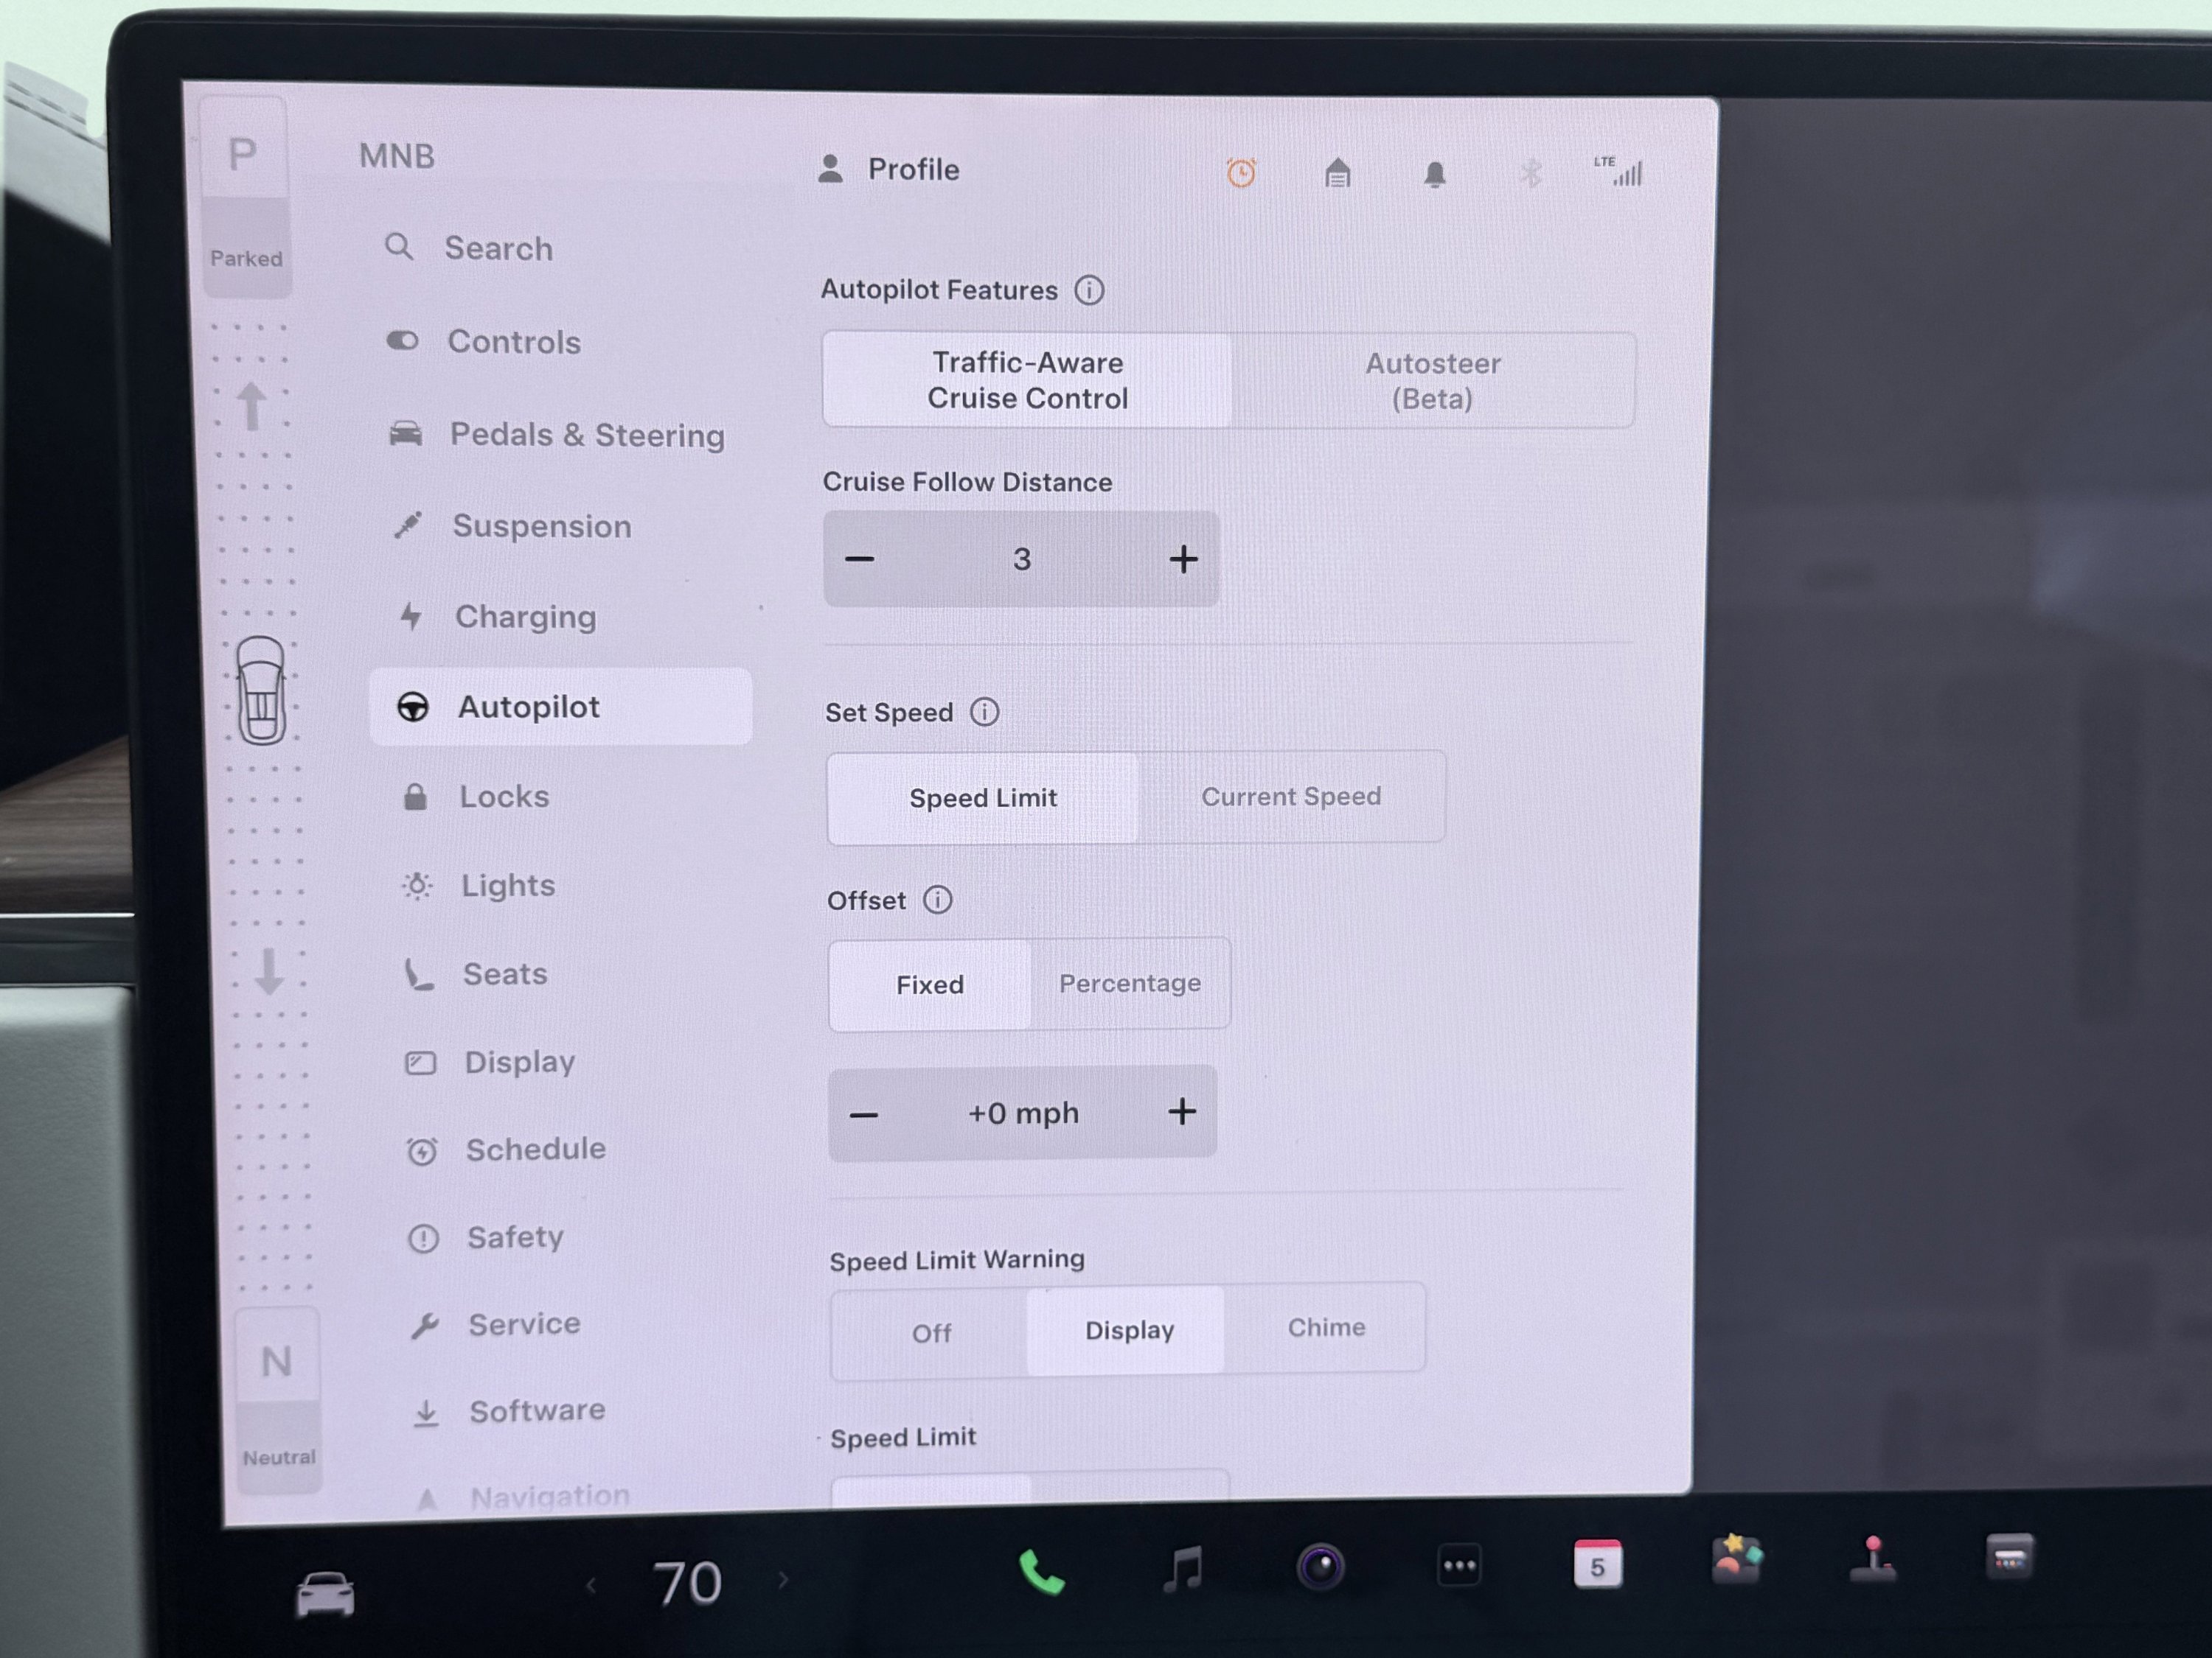Image resolution: width=2212 pixels, height=1658 pixels.
Task: Tap the bell notifications icon
Action: tap(1435, 173)
